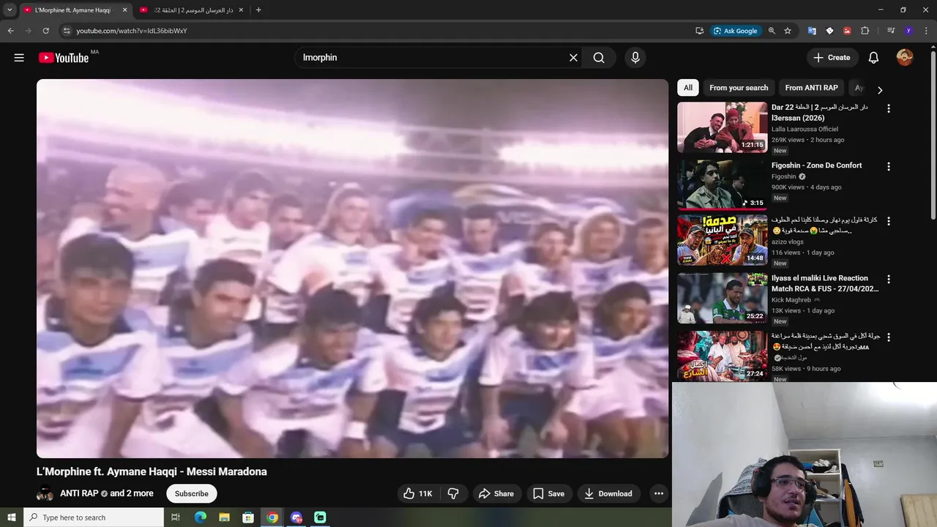Select From ANTI RAP chip
Screen dimensions: 937x527
tap(811, 88)
